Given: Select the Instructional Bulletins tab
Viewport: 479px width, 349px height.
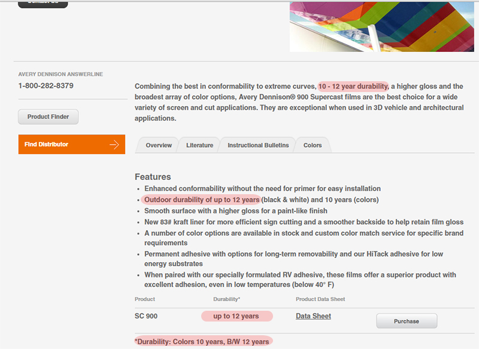Looking at the screenshot, I should click(x=258, y=145).
